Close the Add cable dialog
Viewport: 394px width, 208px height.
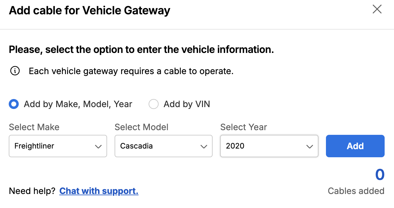pyautogui.click(x=377, y=9)
